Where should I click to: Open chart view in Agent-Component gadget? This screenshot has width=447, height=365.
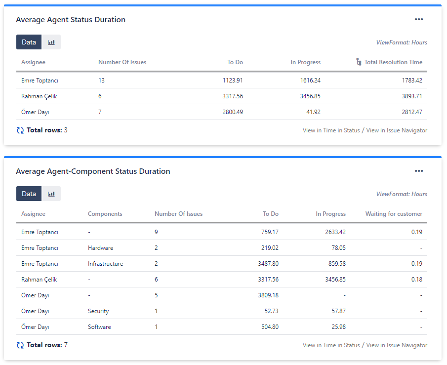click(51, 194)
